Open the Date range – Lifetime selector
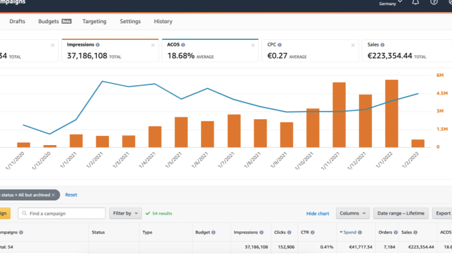 point(401,213)
